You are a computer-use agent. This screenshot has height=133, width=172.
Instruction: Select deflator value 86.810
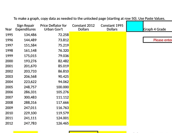(x=63, y=71)
